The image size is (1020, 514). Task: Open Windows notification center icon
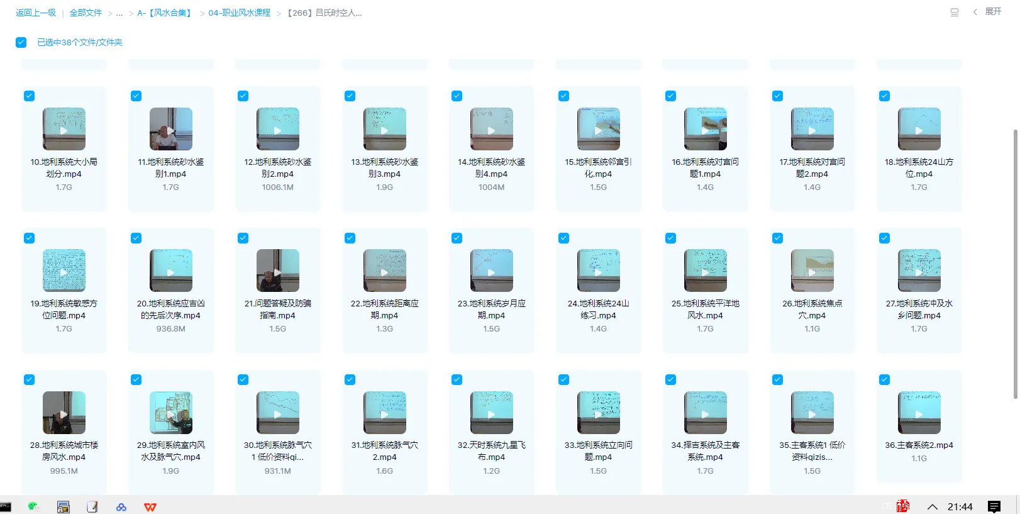994,506
